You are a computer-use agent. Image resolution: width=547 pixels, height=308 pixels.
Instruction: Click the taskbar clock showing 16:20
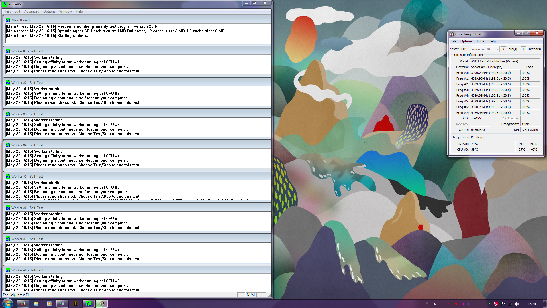tap(532, 304)
